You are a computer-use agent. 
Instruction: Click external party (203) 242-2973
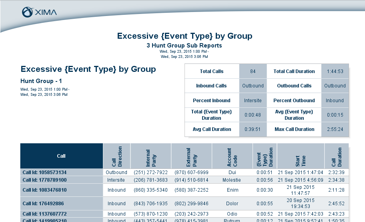click(192, 214)
